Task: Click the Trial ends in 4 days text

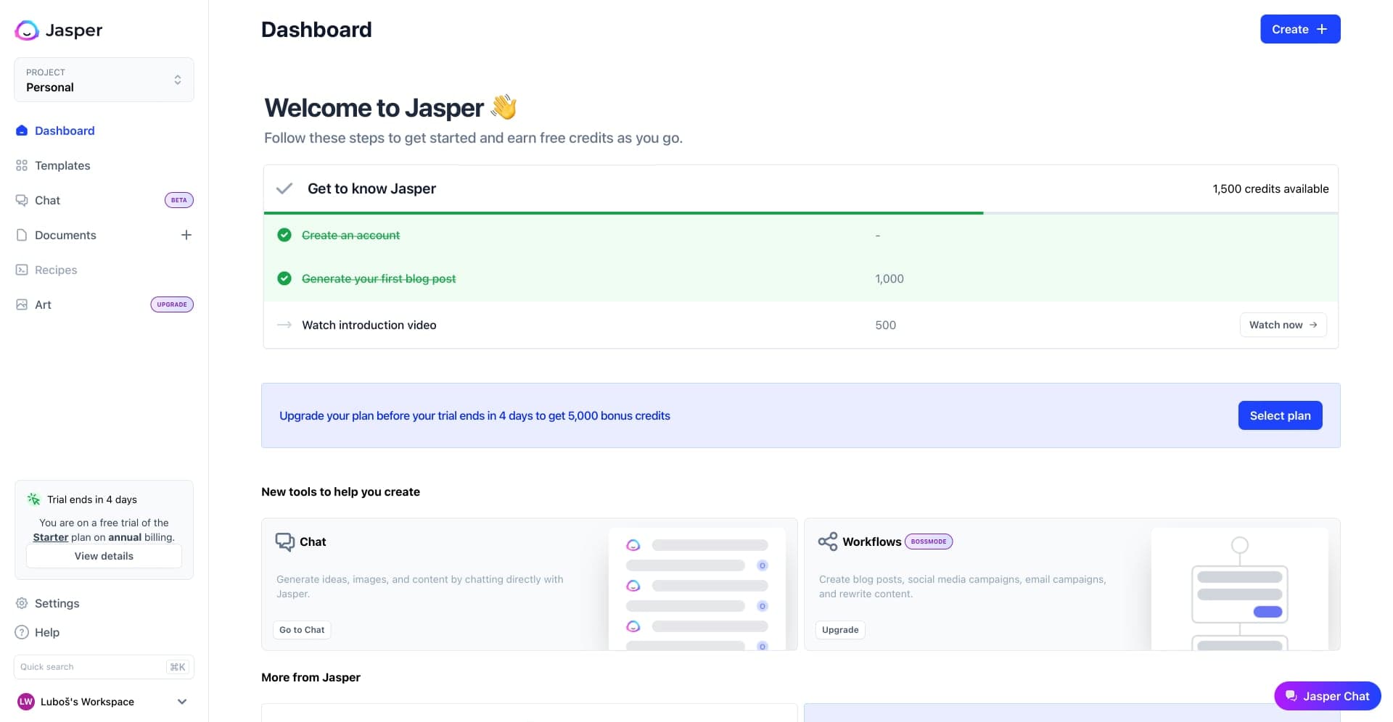Action: tap(92, 499)
